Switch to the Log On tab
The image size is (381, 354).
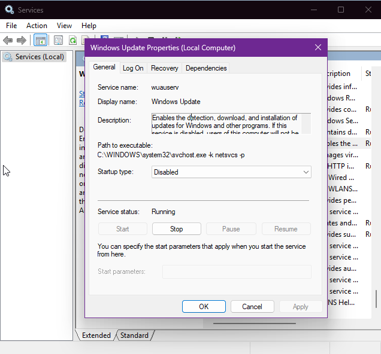[x=133, y=68]
